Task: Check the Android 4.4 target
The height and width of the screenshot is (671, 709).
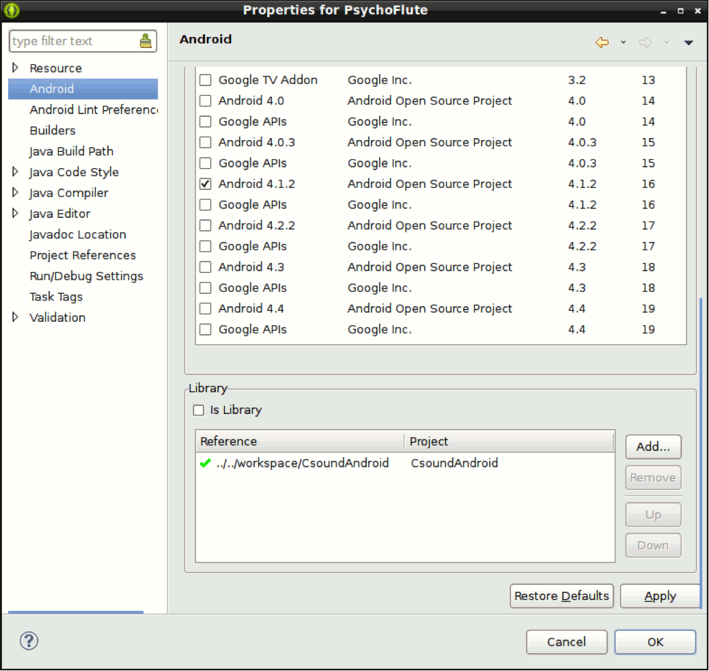Action: (206, 309)
